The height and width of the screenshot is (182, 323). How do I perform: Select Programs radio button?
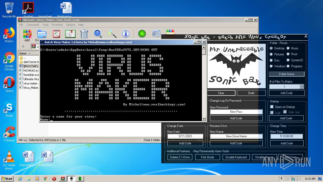288,66
